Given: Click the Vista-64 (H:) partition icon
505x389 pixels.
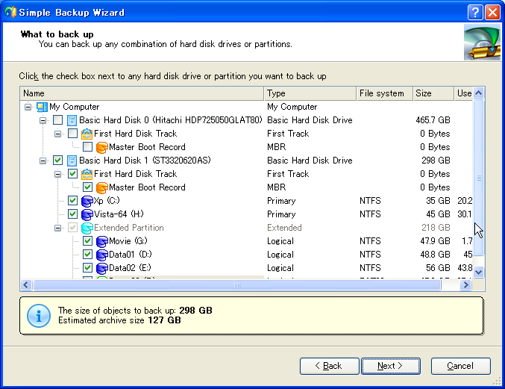Looking at the screenshot, I should click(x=87, y=214).
